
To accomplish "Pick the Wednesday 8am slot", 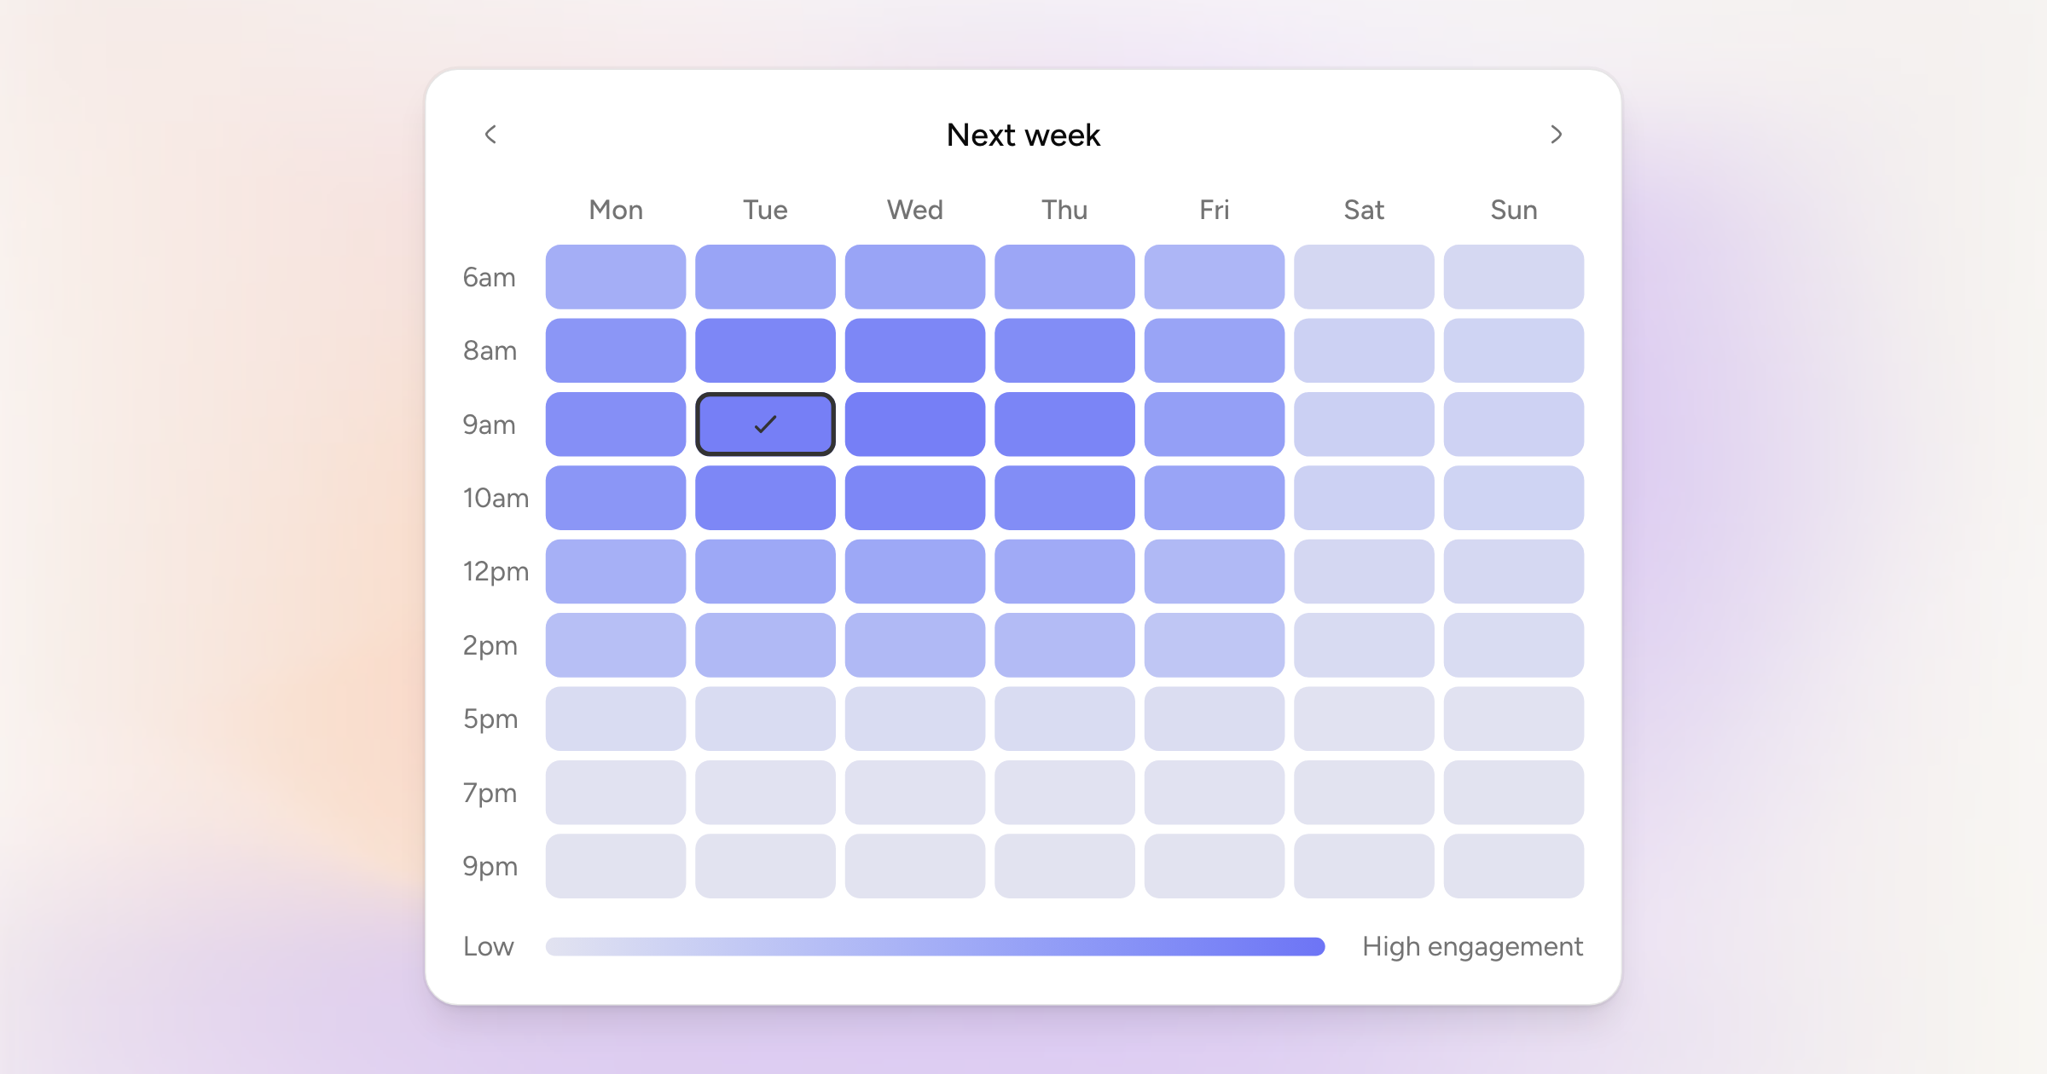I will pyautogui.click(x=915, y=350).
